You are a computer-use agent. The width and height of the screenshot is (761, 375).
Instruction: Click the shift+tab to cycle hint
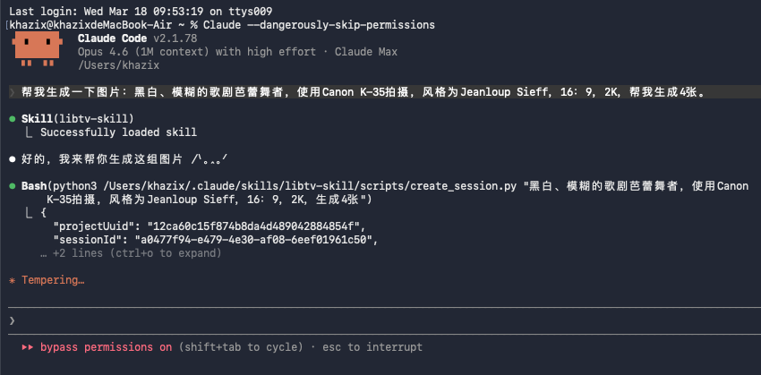click(x=234, y=347)
